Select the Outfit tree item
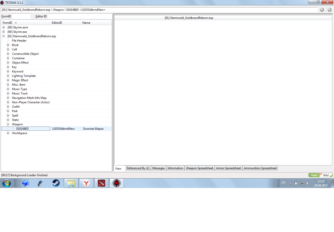This screenshot has width=334, height=232. point(16,107)
